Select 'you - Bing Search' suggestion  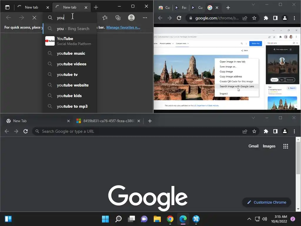(x=70, y=29)
